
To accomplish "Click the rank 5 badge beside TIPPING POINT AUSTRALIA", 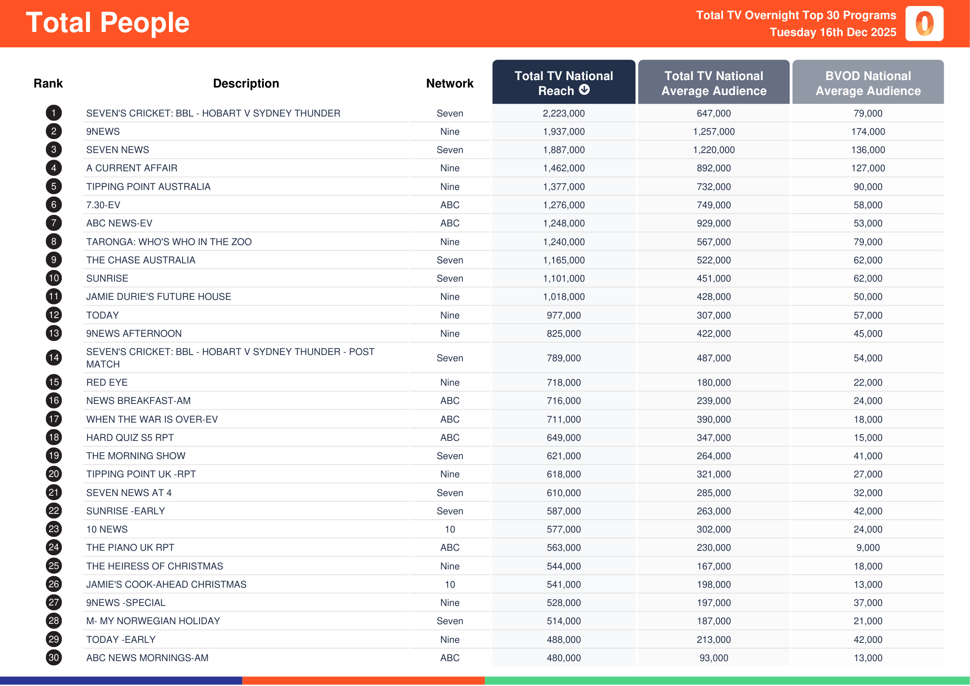I will click(53, 186).
